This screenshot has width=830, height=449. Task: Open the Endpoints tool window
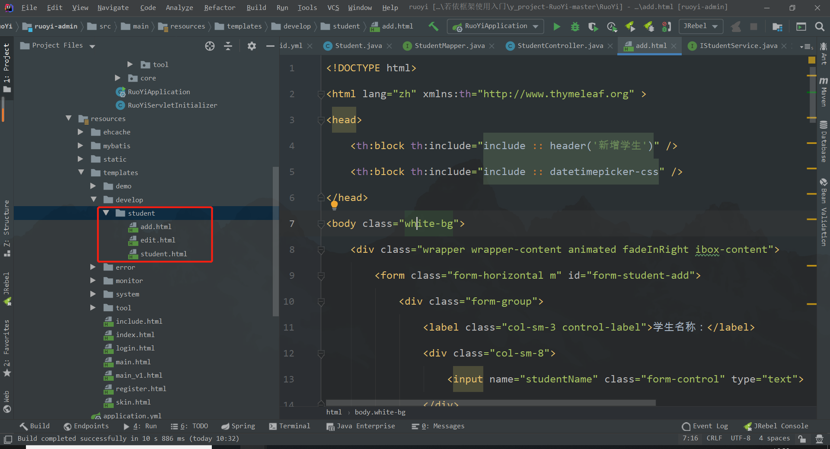pos(86,426)
